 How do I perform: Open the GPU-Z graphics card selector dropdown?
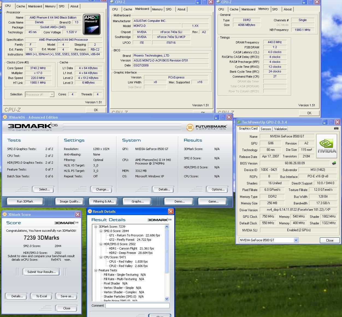click(x=296, y=240)
